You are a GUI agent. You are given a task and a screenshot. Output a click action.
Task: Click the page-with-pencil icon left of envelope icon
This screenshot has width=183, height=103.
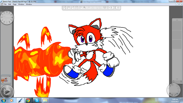click(73, 8)
